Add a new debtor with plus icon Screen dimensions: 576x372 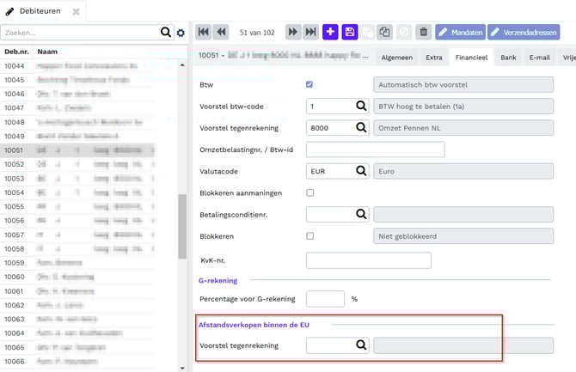[331, 32]
